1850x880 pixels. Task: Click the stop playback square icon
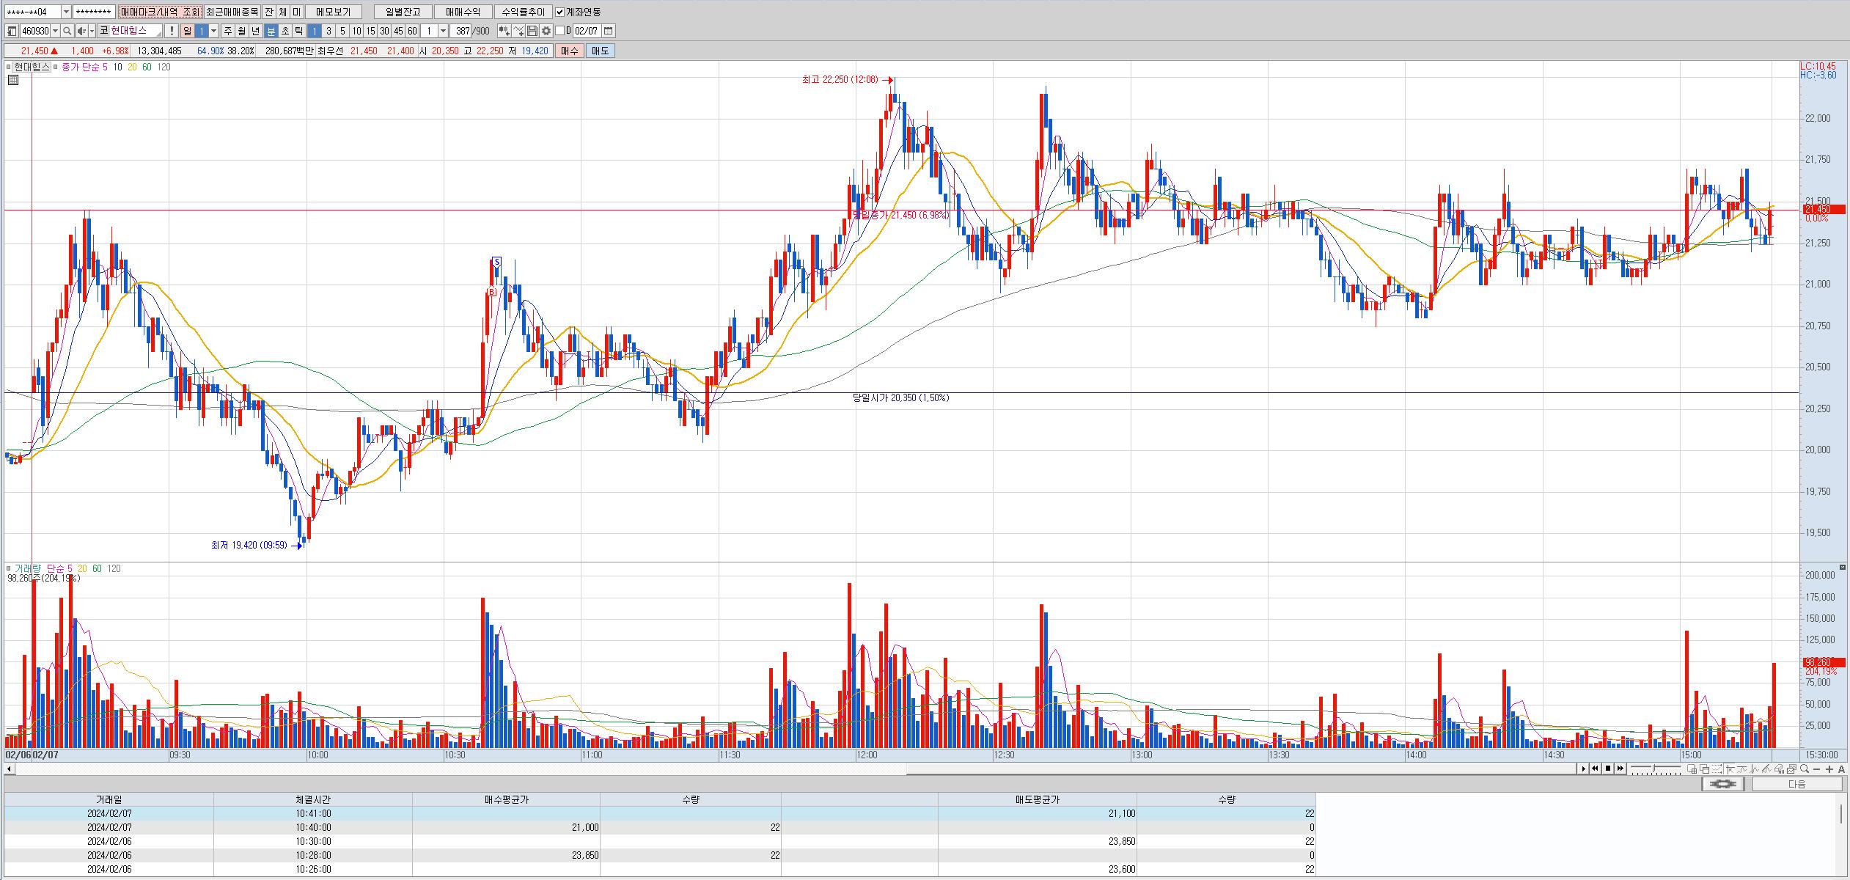[x=1608, y=769]
